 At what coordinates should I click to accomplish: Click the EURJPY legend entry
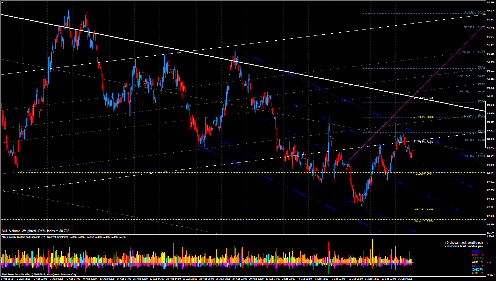(x=477, y=252)
